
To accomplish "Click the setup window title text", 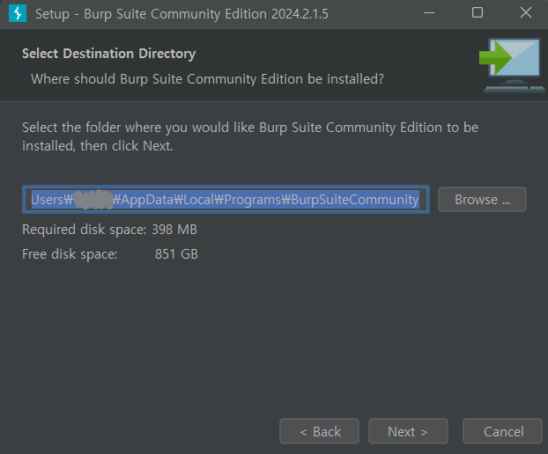I will coord(181,14).
